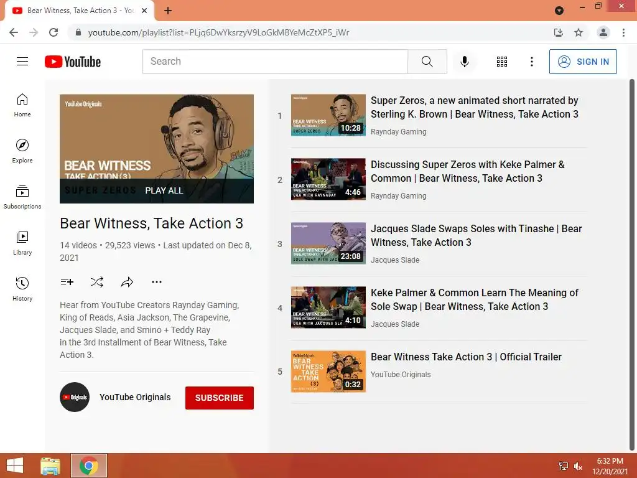Viewport: 637px width, 478px height.
Task: Click the 23:08 Sole Swap thumbnail
Action: coord(328,243)
